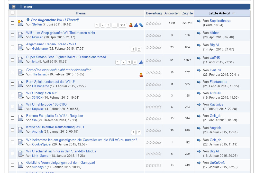This screenshot has height=173, width=256.
Task: Click poll chart icon in Wii U Thread row
Action: click(136, 25)
